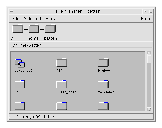
Task: Select the Calendar folder icon
Action: click(x=103, y=84)
